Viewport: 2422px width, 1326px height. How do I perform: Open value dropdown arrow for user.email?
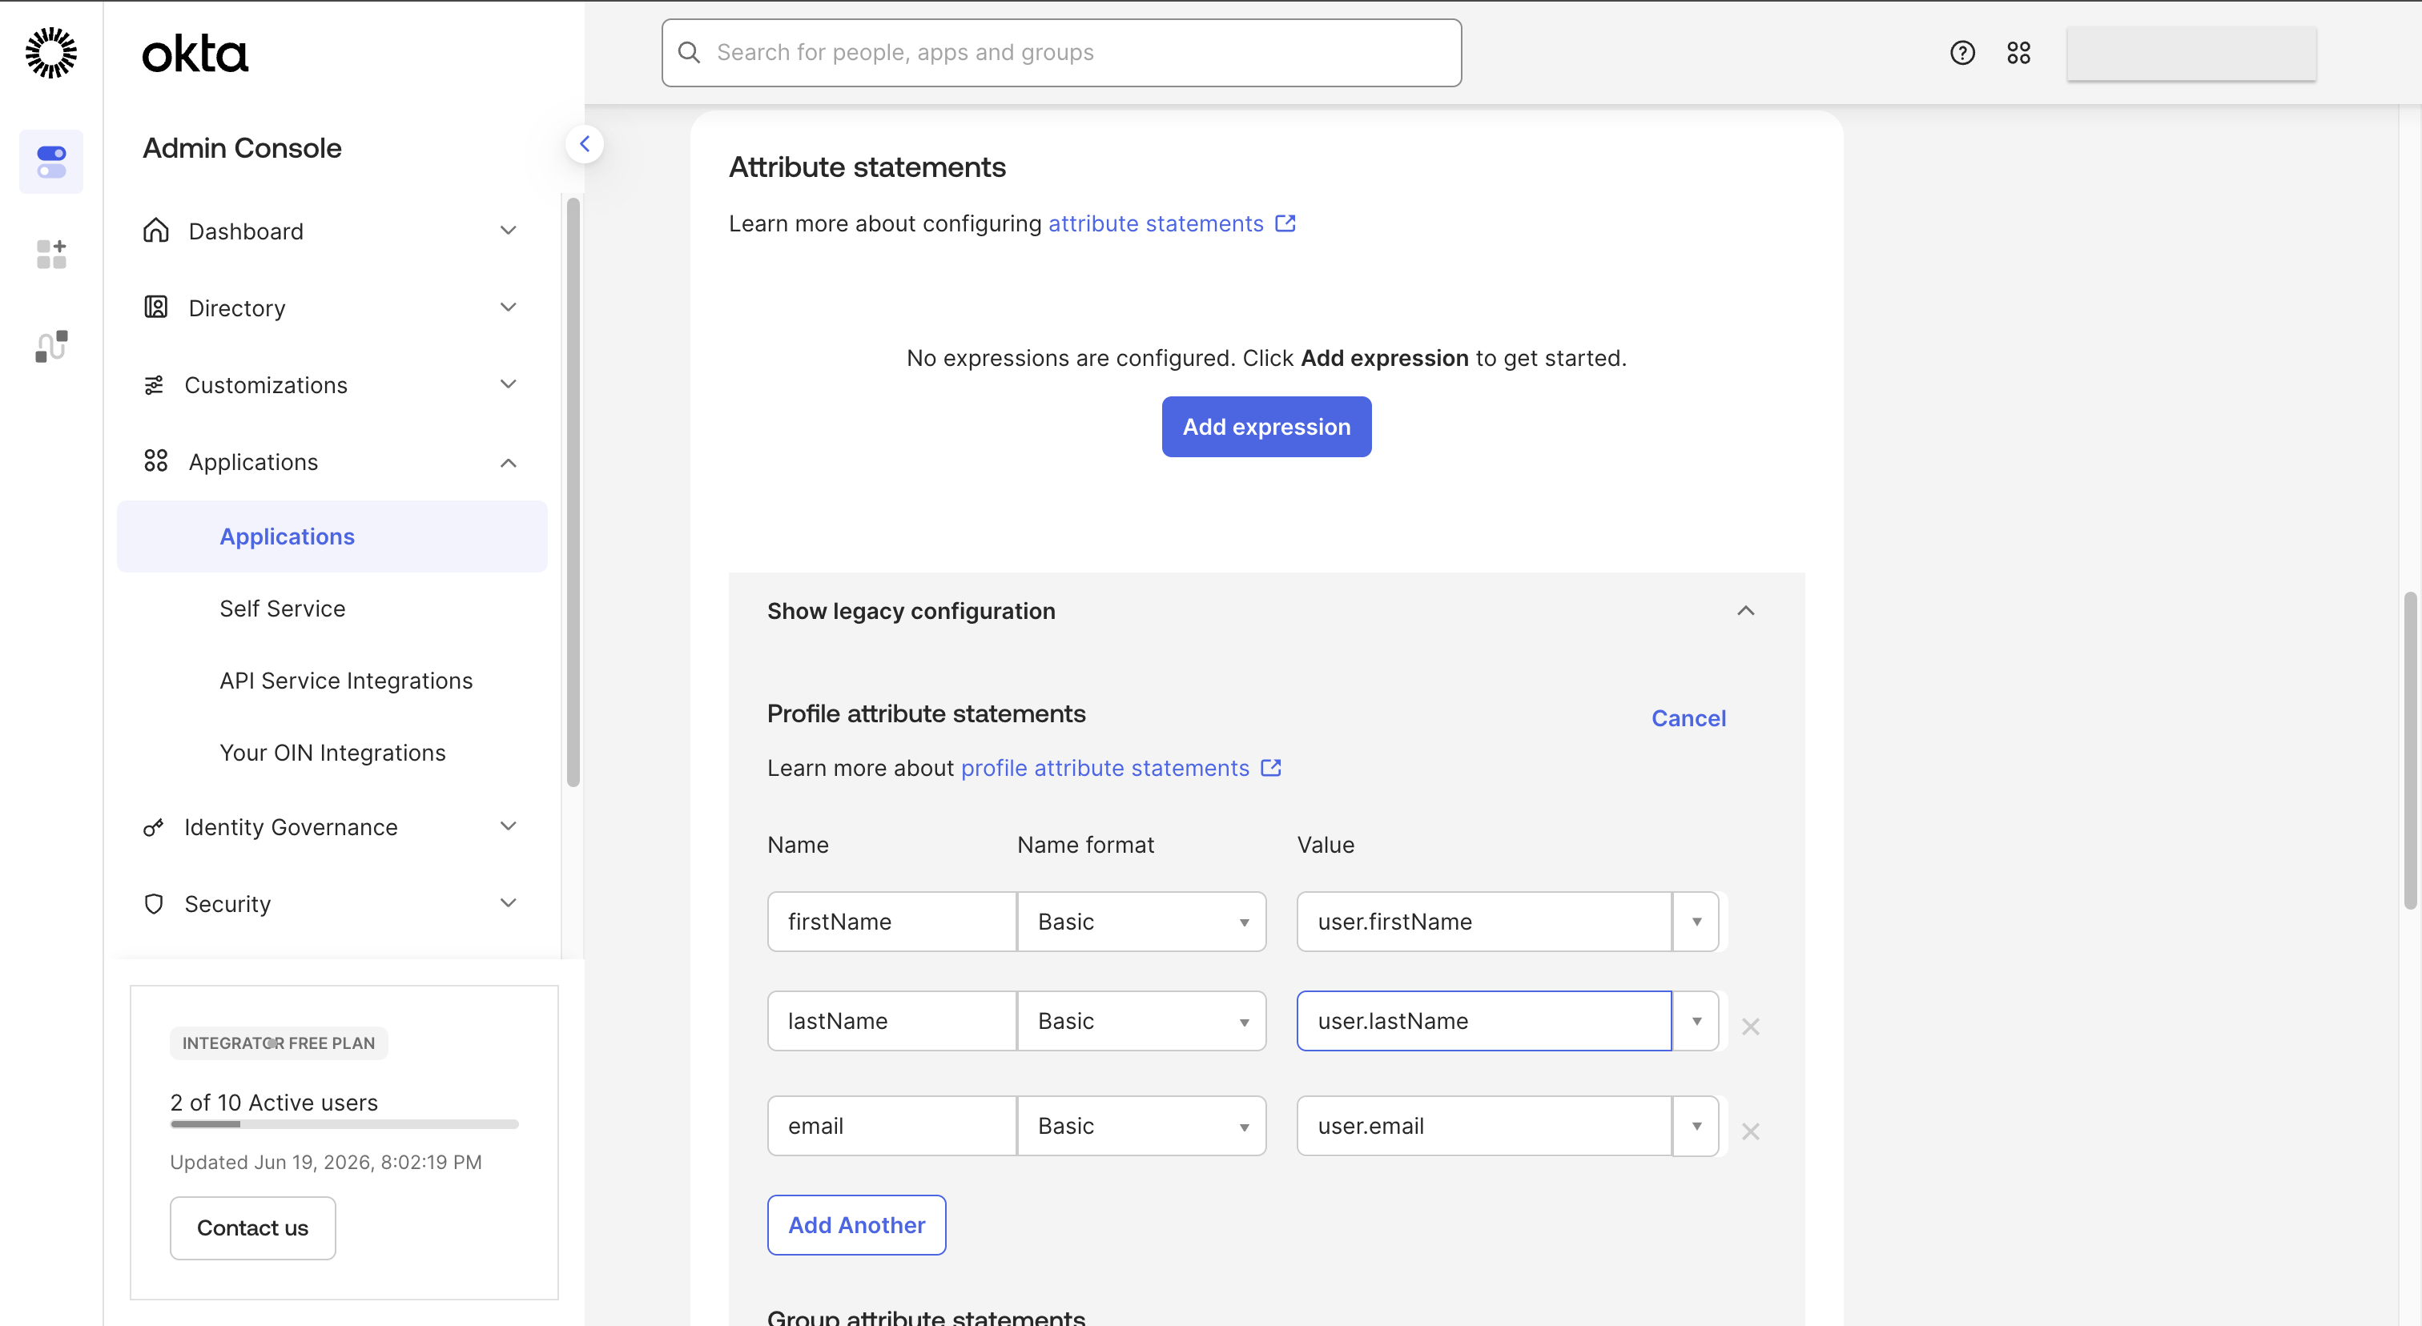tap(1696, 1126)
